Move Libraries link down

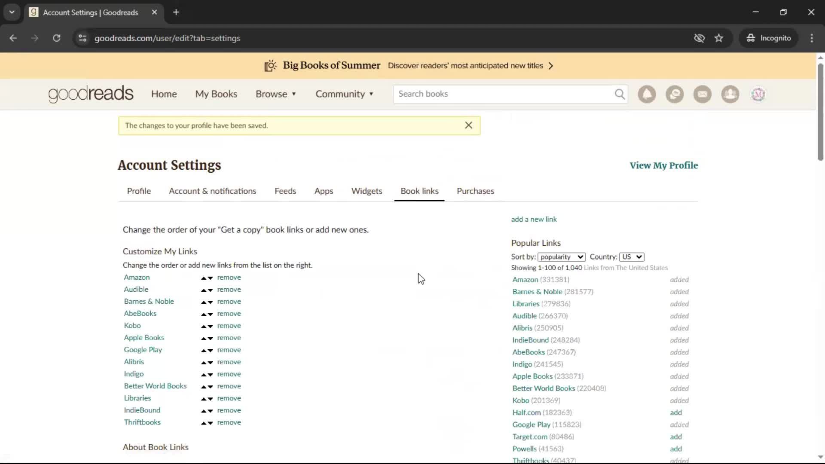tap(210, 399)
